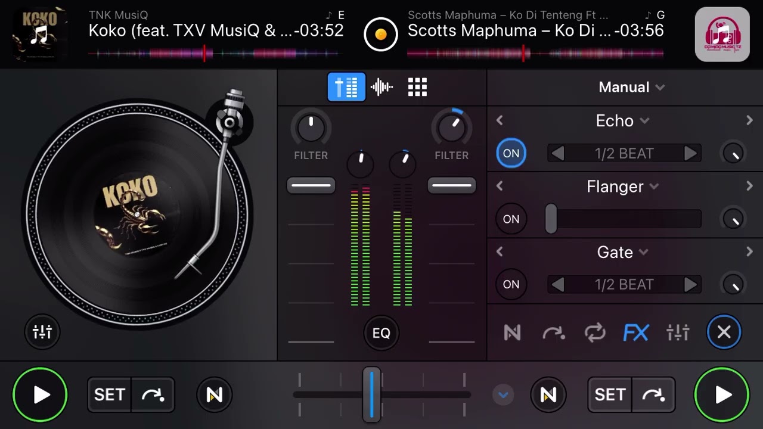Click the right channel volume fader
Viewport: 763px width, 429px height.
[x=452, y=185]
